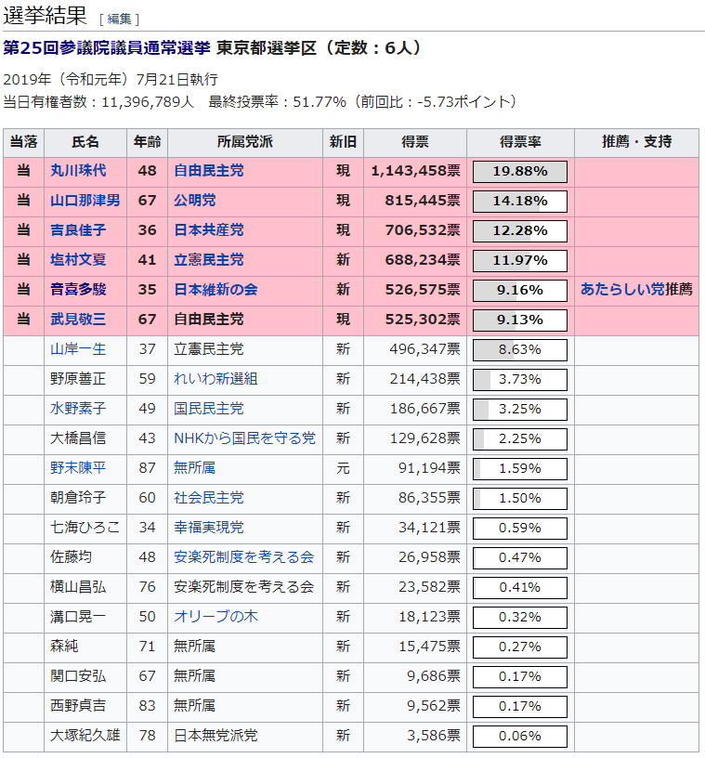Follow the 日本維新の会 party link
This screenshot has height=758, width=705.
(215, 290)
